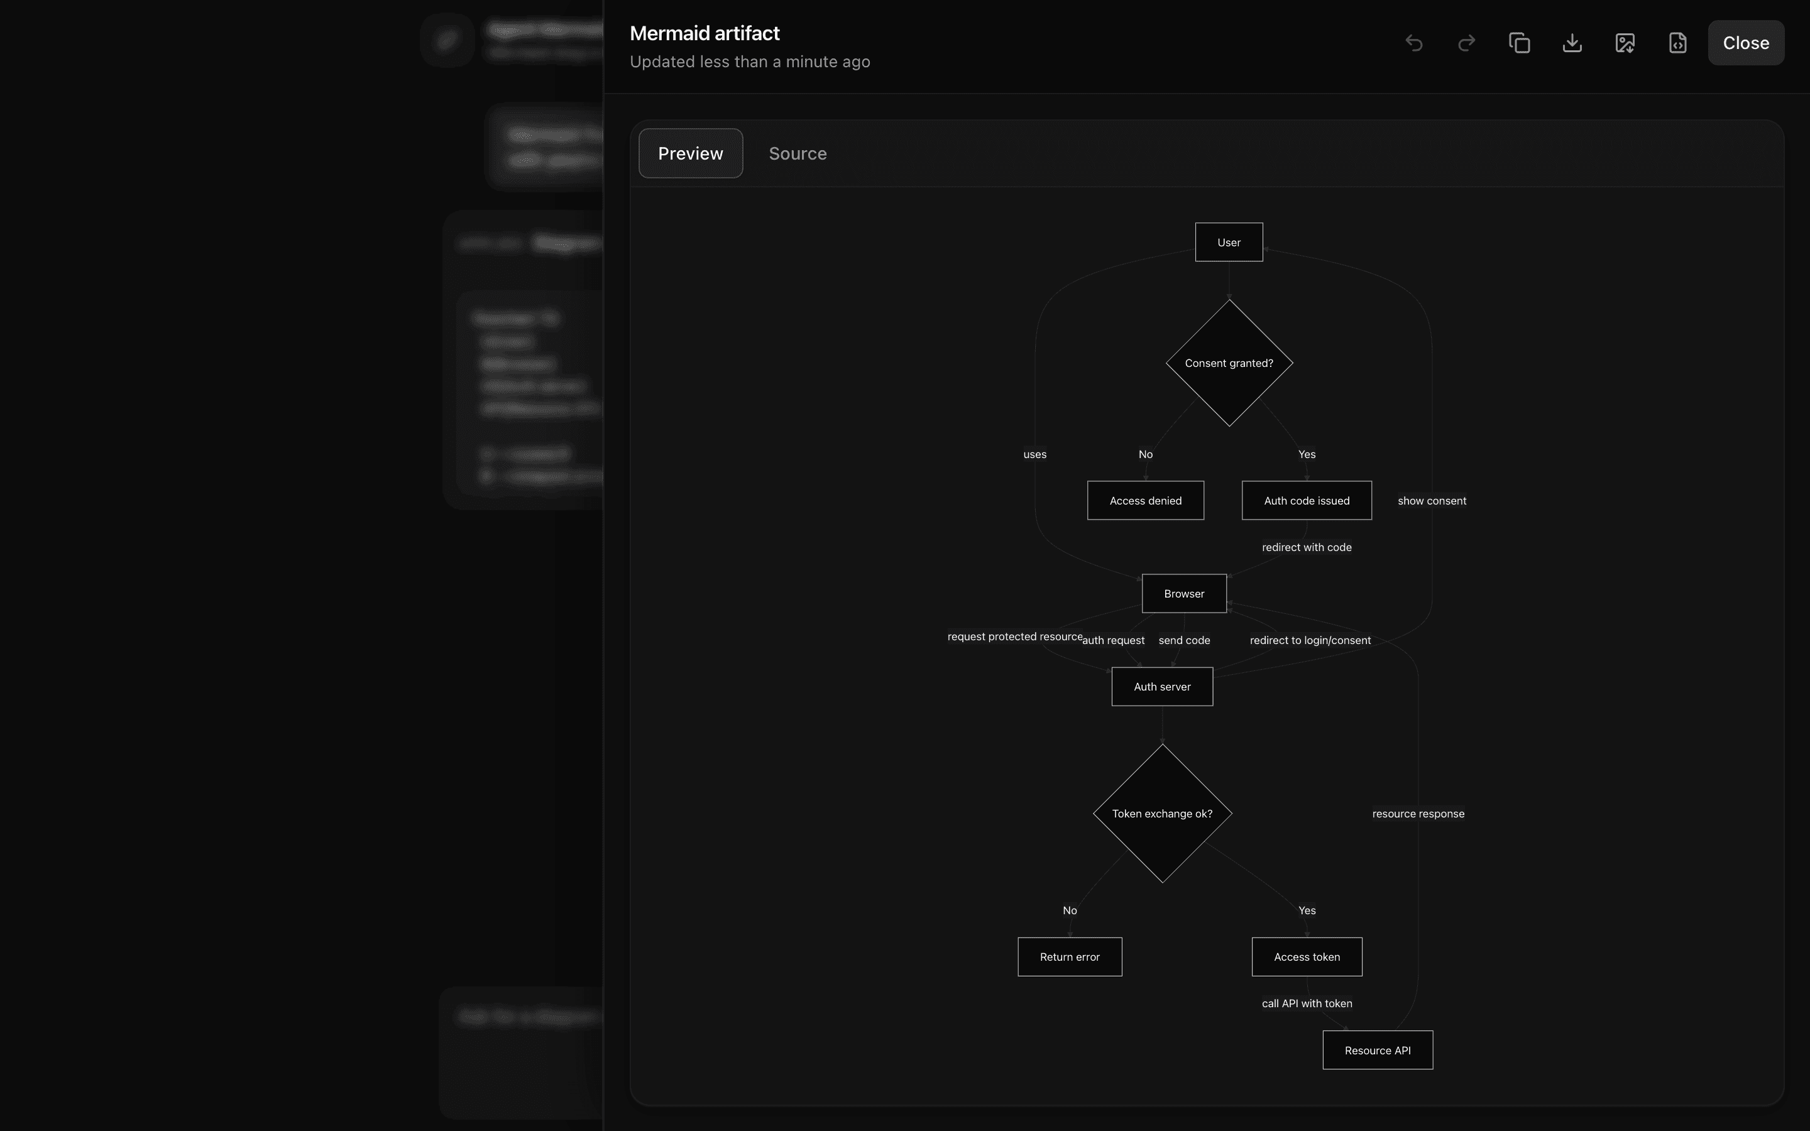Click the redo arrow icon
The height and width of the screenshot is (1131, 1810).
point(1467,43)
